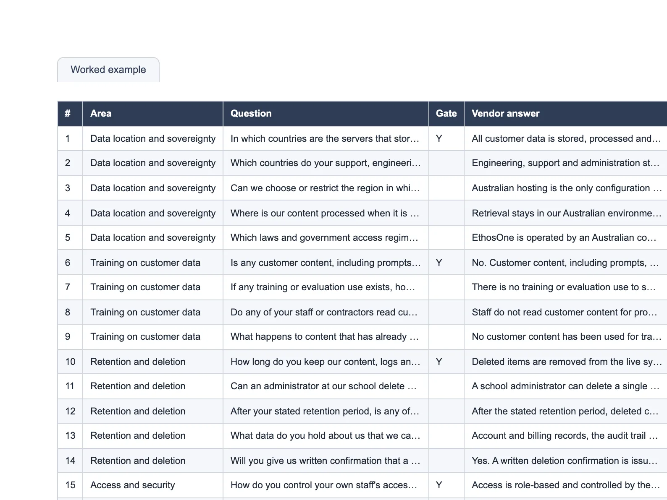Click the Area cell in row 9
The height and width of the screenshot is (500, 667).
click(x=153, y=337)
